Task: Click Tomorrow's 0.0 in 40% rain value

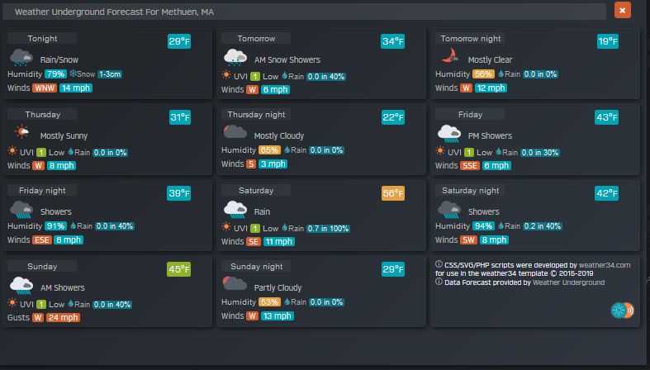Action: click(326, 77)
